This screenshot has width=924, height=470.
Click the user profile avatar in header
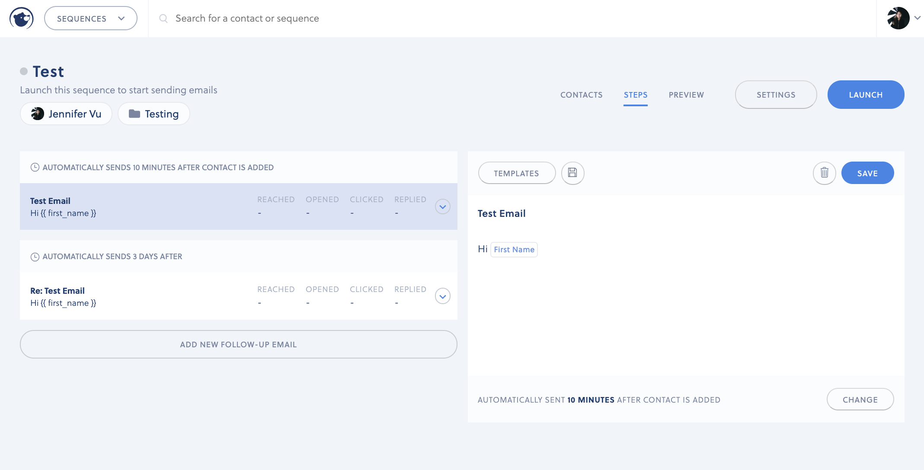click(898, 18)
